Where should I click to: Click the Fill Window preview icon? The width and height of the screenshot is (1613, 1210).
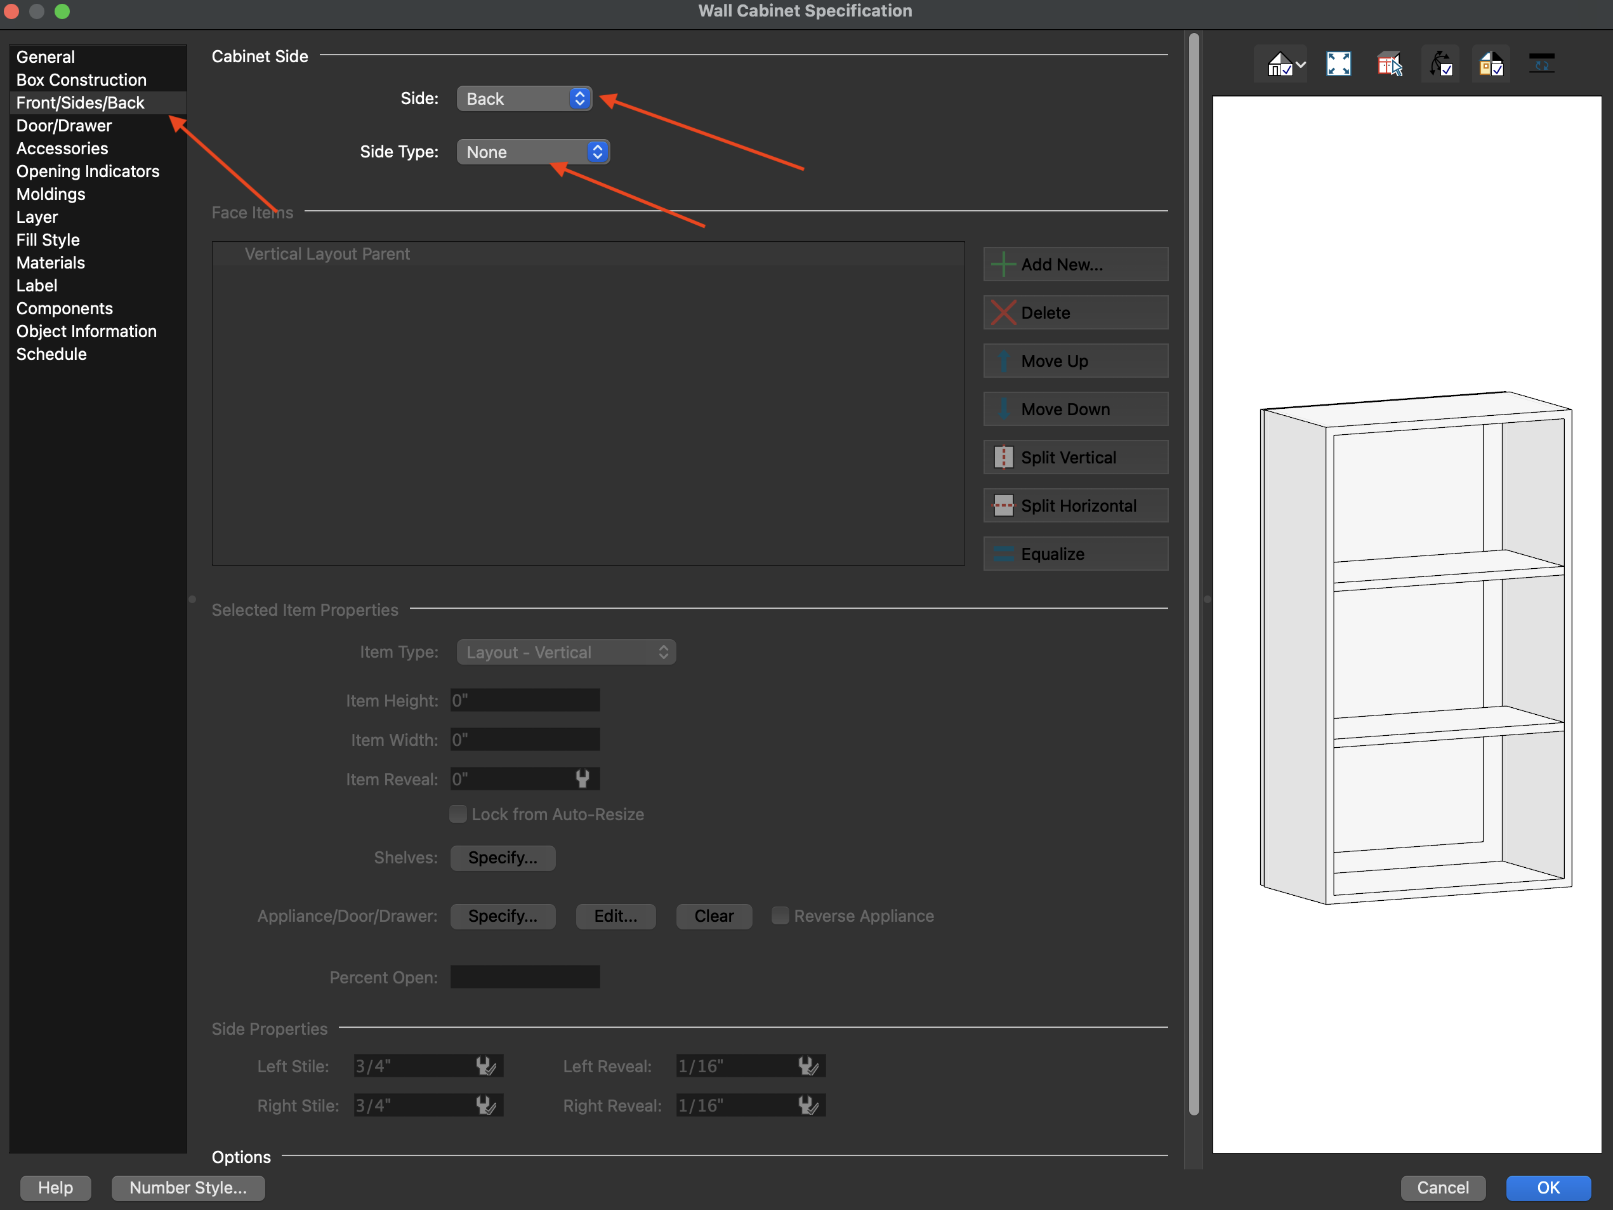(x=1338, y=64)
